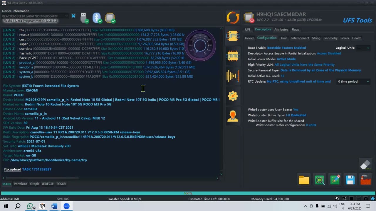This screenshot has width=376, height=211.
Task: Open Zoom in the taskbar
Action: coord(66,206)
